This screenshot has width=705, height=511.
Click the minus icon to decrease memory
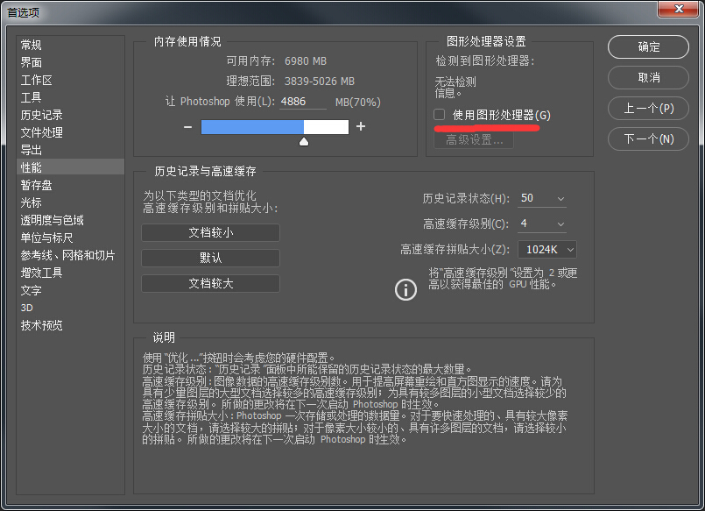[x=188, y=127]
